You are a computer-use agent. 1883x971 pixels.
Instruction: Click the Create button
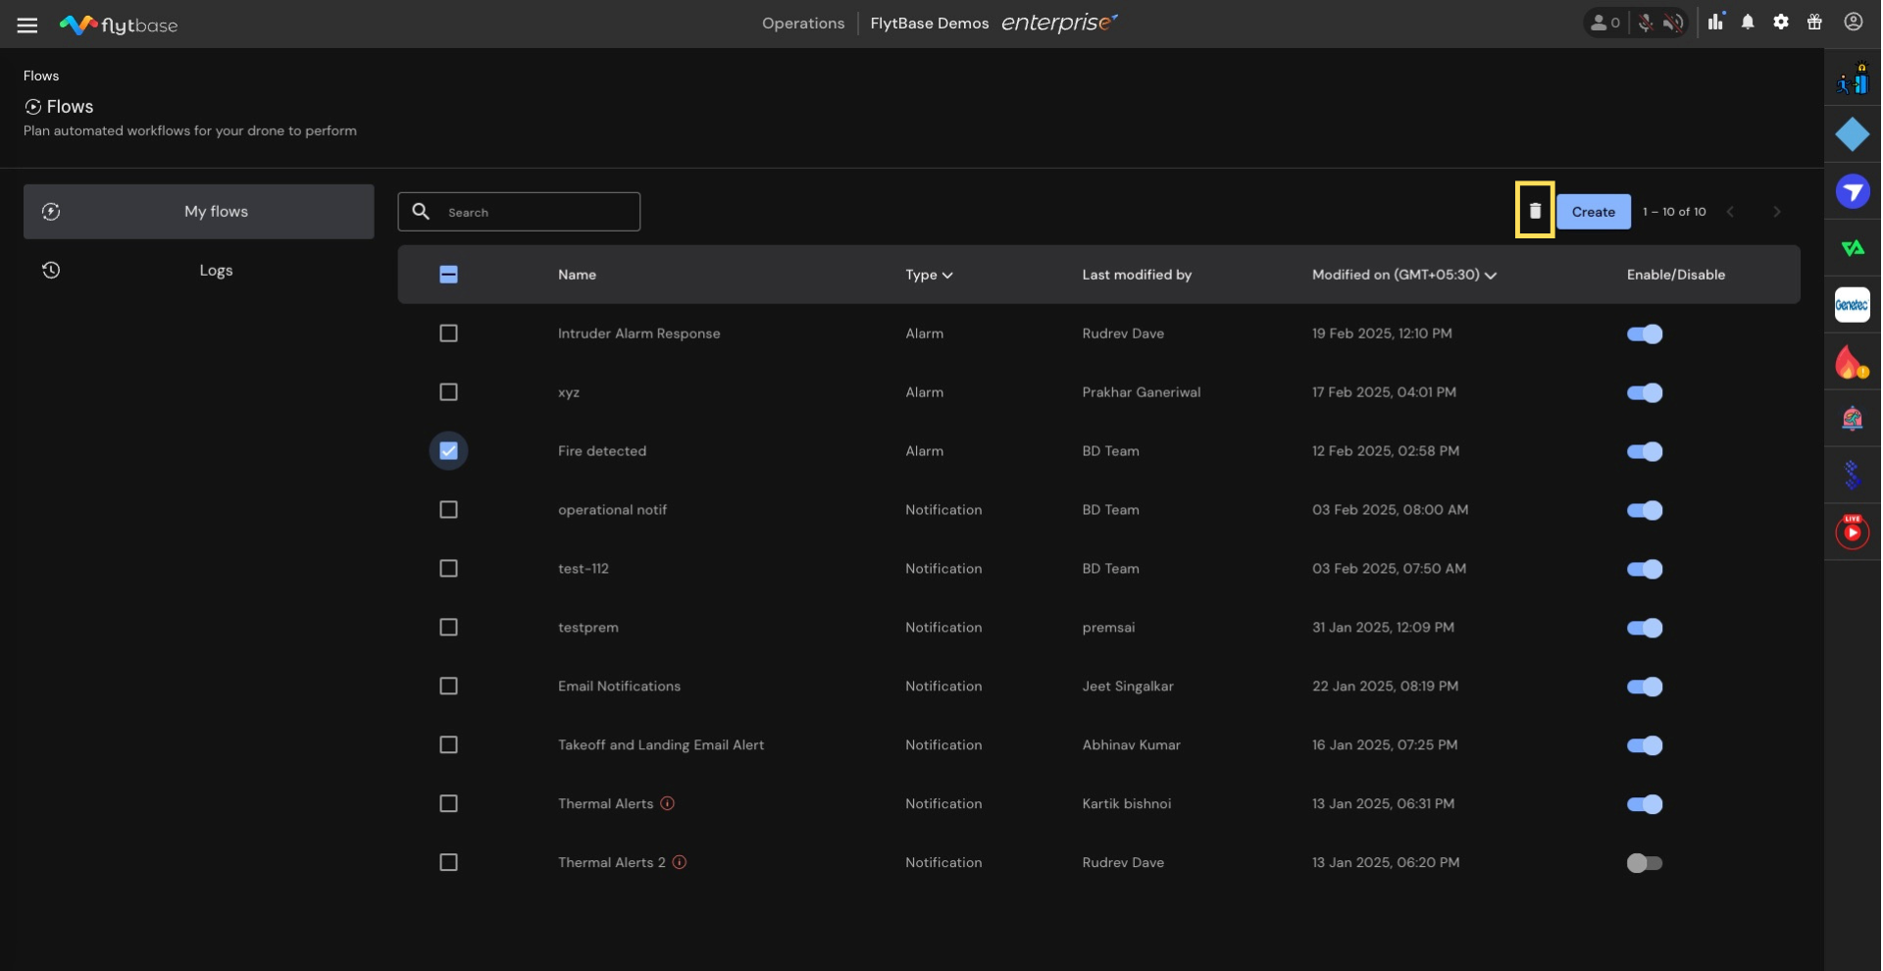point(1593,212)
